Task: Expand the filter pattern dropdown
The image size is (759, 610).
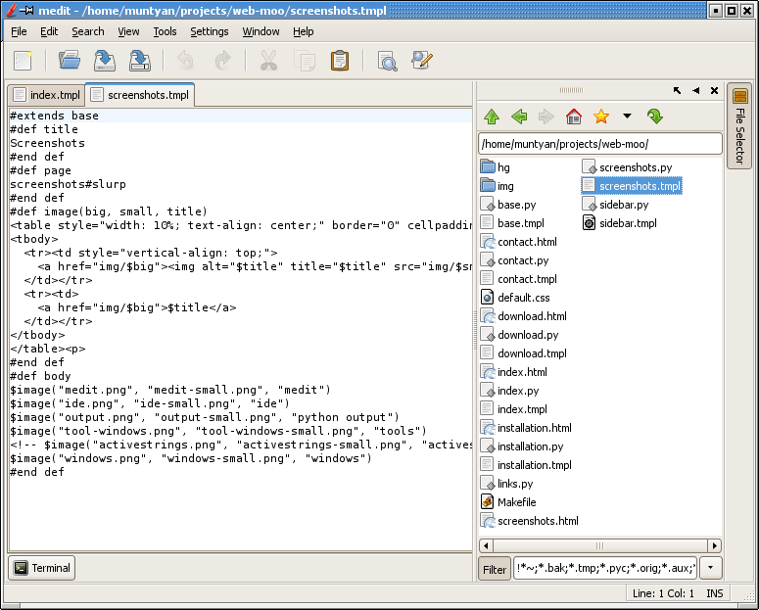Action: [711, 568]
